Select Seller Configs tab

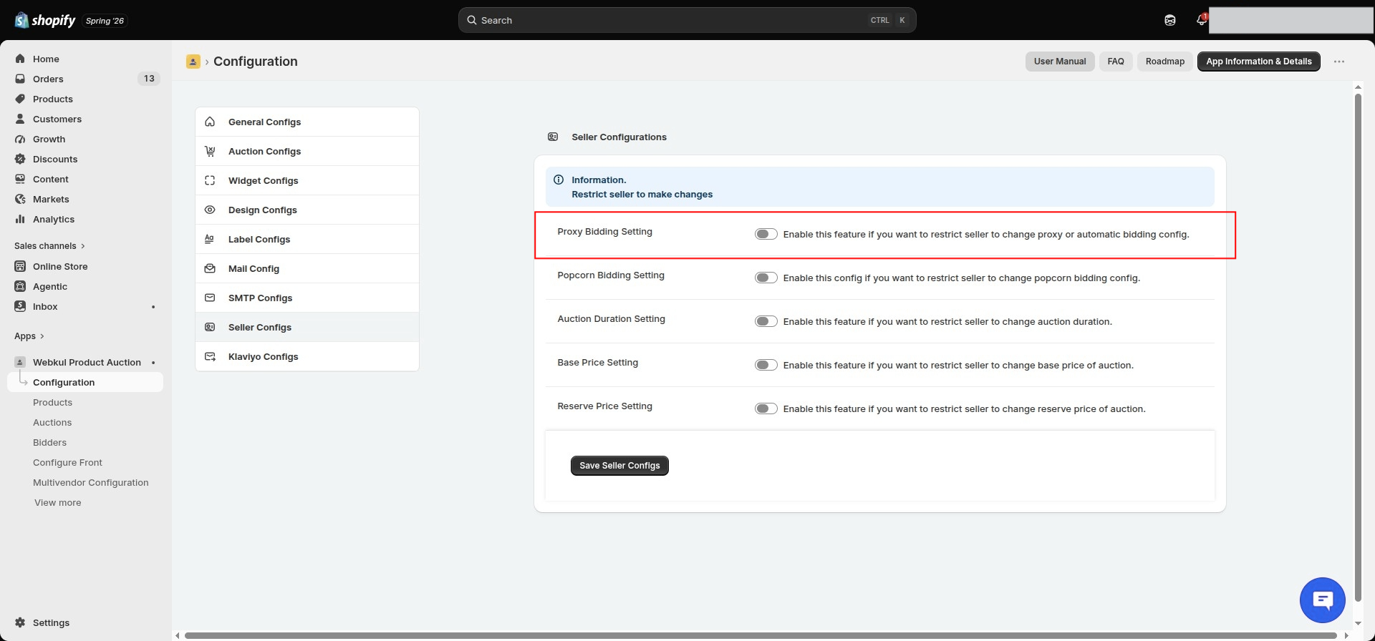pyautogui.click(x=307, y=327)
